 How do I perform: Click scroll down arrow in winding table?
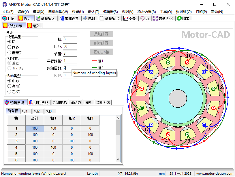pyautogui.click(x=118, y=159)
